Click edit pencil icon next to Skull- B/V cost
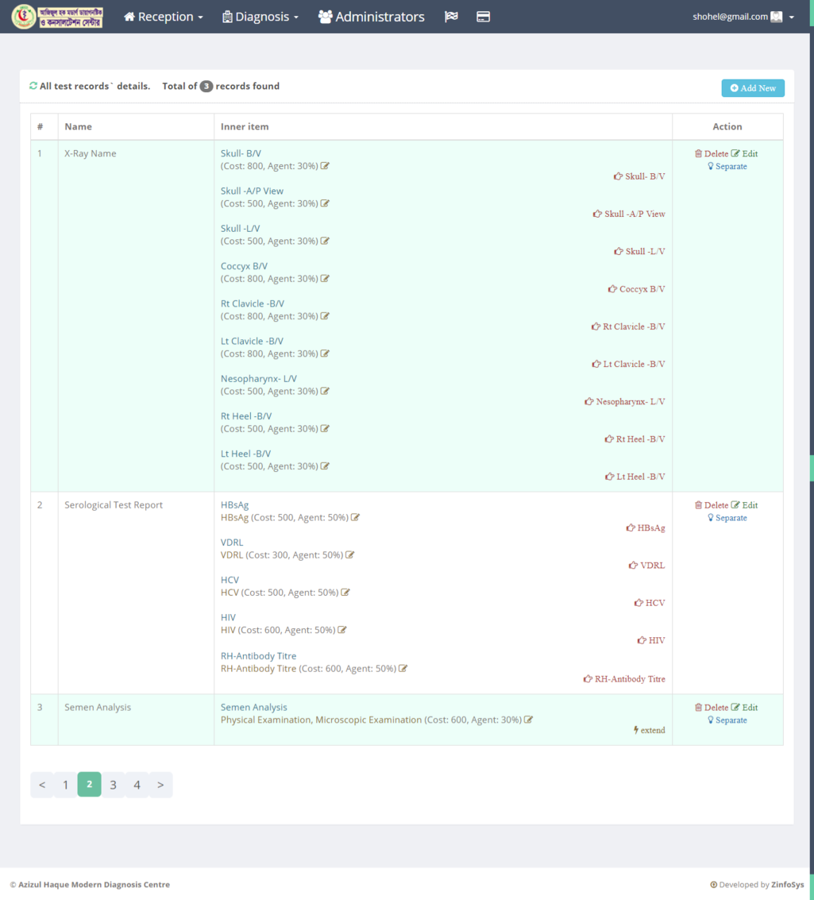The image size is (814, 900). 325,166
